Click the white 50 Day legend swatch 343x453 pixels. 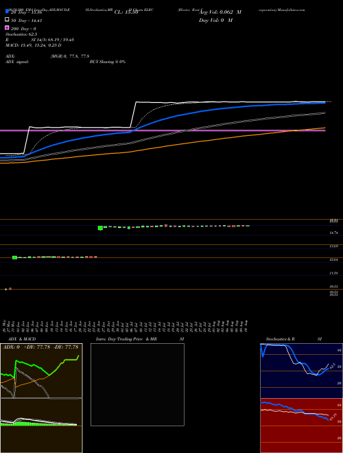point(7,20)
